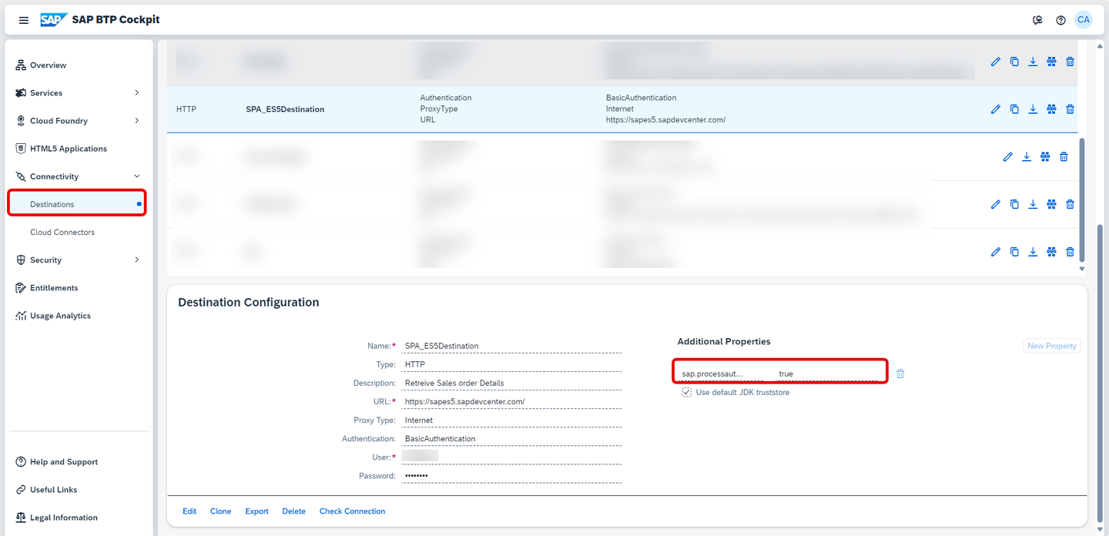Click the destinations table scrollbar
Image resolution: width=1109 pixels, height=536 pixels.
(x=1081, y=200)
